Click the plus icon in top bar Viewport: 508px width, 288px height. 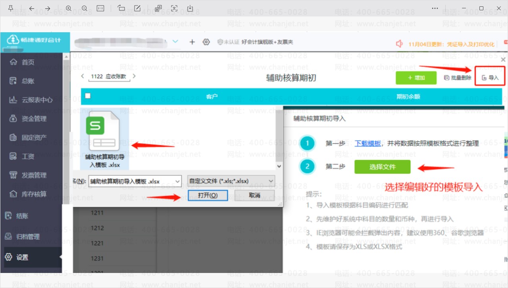pos(192,42)
